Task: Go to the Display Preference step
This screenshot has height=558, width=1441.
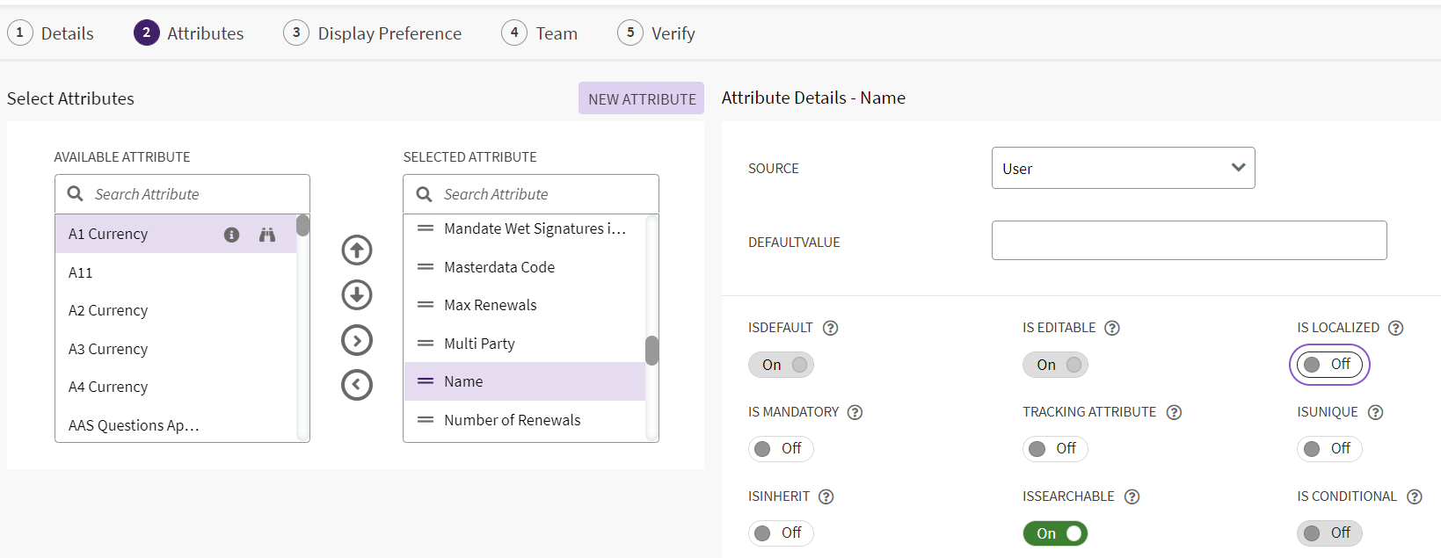Action: (x=373, y=33)
